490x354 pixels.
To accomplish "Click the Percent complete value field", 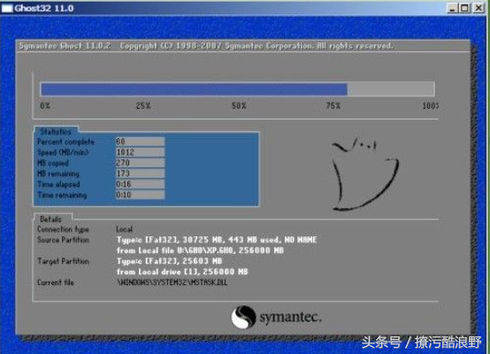I will (140, 142).
